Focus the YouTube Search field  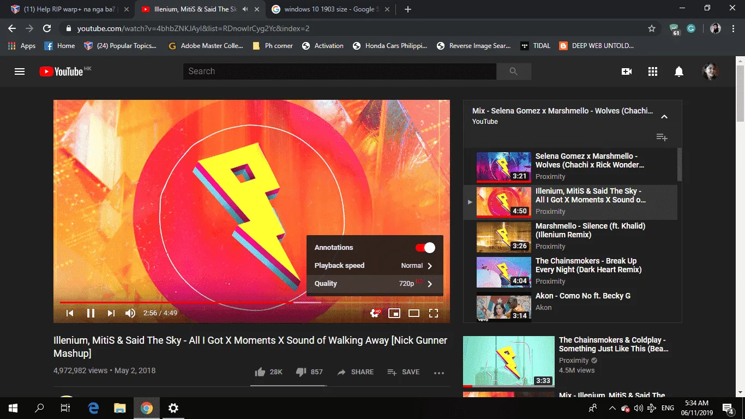click(x=340, y=71)
